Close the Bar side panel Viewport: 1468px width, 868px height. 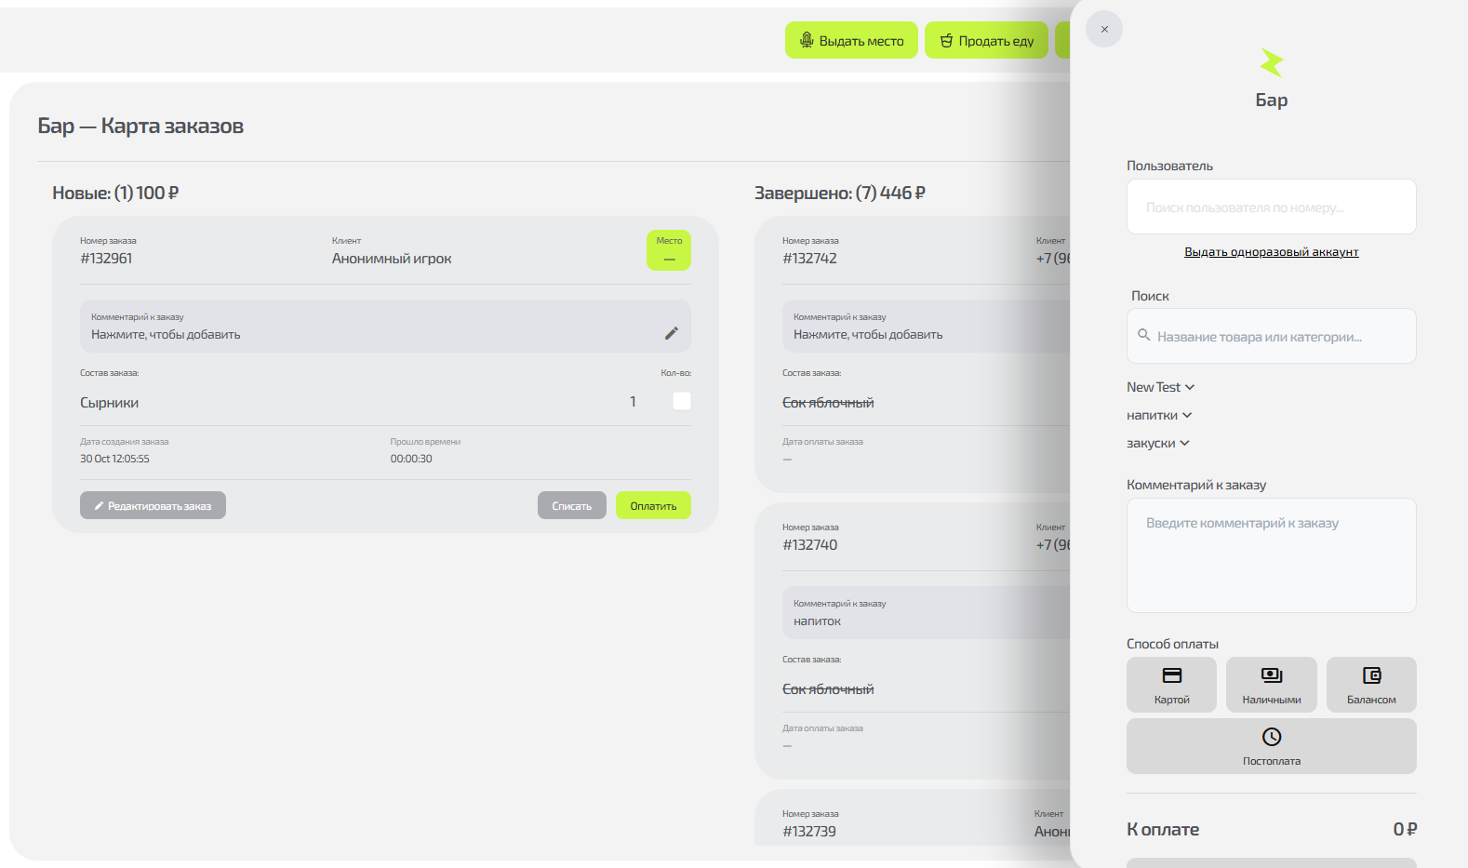(1104, 29)
